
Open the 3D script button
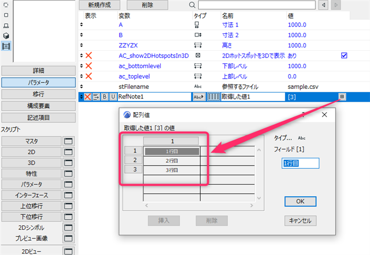(x=31, y=162)
